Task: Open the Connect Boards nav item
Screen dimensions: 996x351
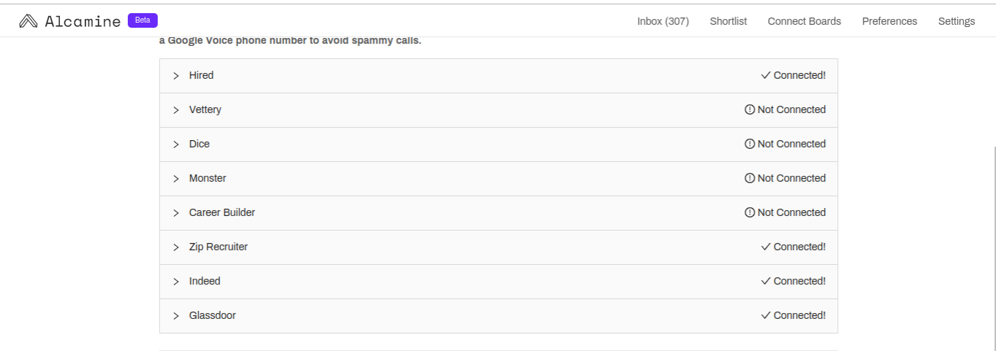Action: [x=804, y=21]
